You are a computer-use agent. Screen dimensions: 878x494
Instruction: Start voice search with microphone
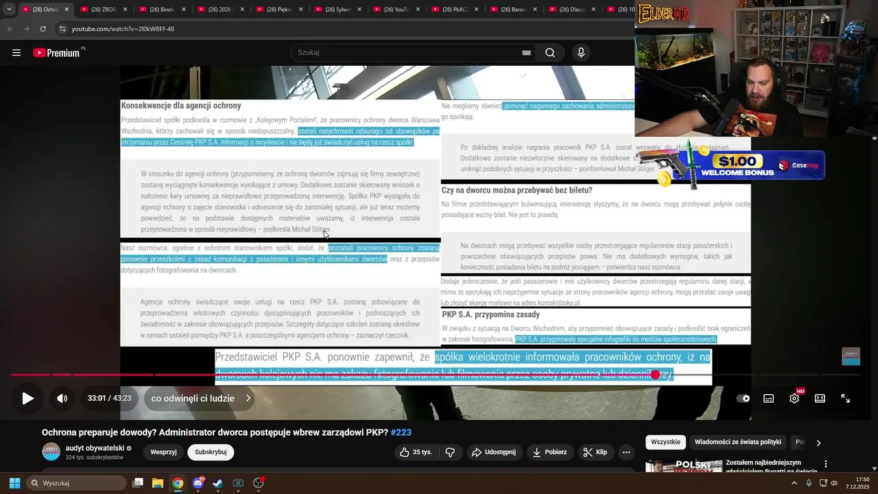click(581, 53)
